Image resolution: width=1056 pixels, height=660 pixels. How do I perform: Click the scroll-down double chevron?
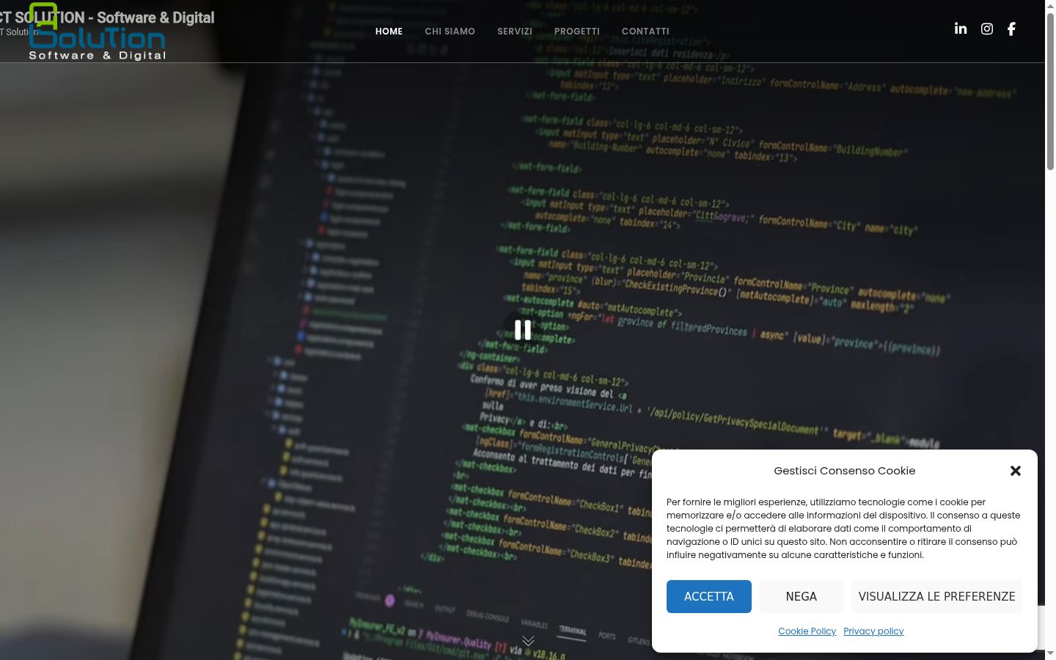pos(528,641)
